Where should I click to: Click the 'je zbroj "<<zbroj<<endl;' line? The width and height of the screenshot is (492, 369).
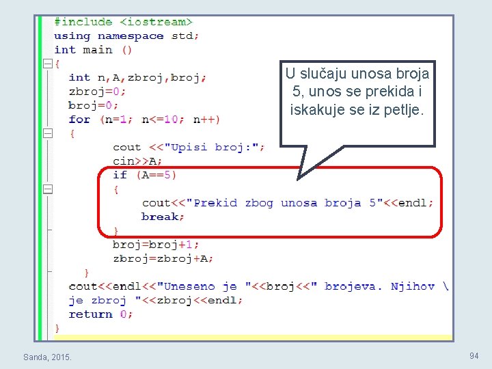pos(156,300)
